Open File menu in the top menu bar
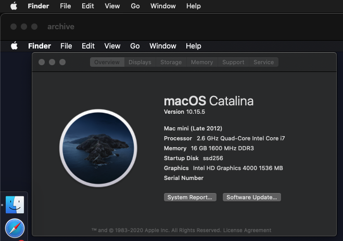Image resolution: width=343 pixels, height=241 pixels. 66,6
